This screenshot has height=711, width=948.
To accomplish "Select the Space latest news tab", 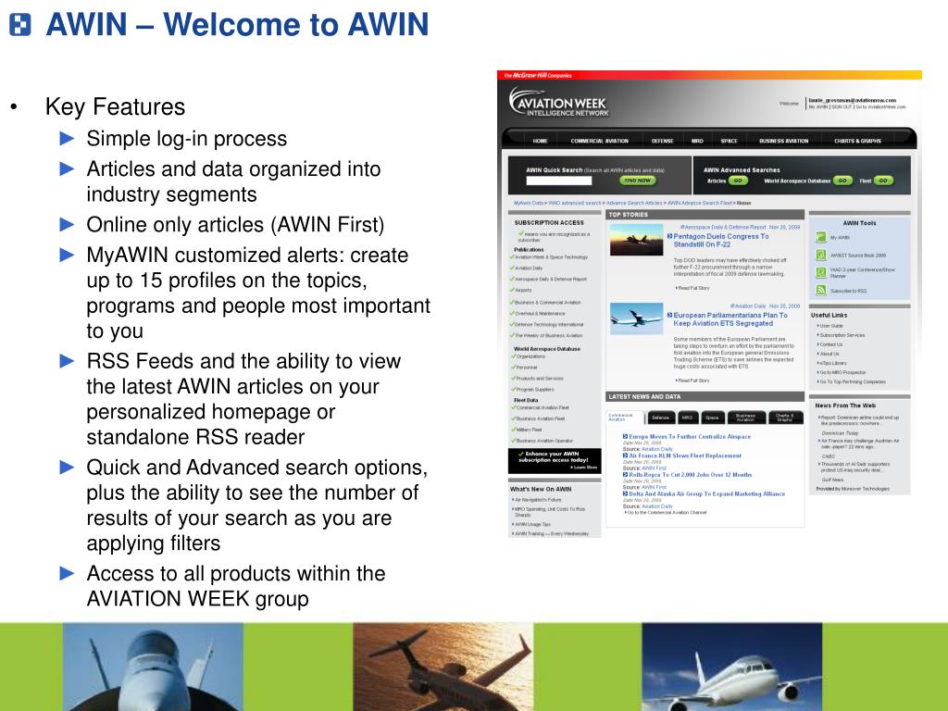I will 712,418.
